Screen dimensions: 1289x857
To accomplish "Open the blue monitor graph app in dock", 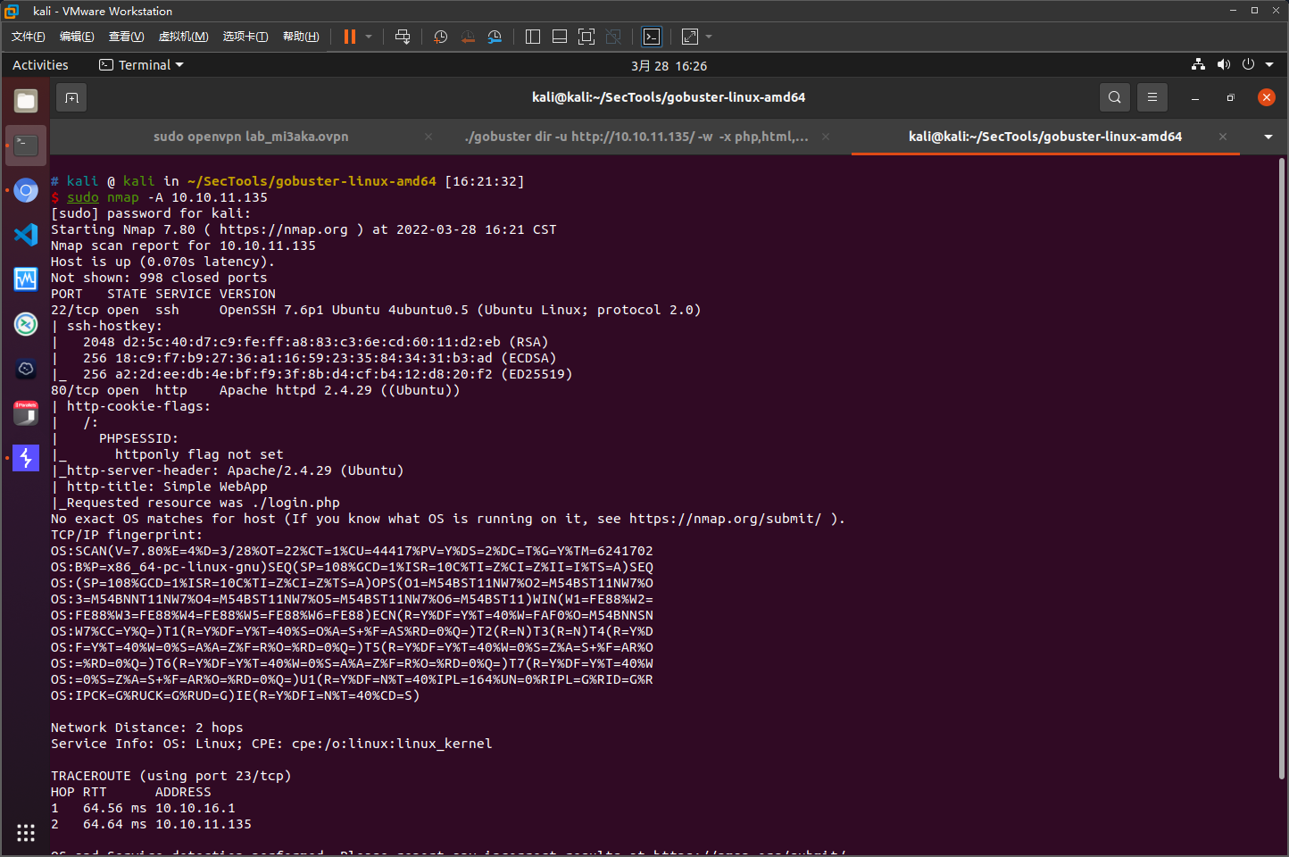I will point(26,279).
